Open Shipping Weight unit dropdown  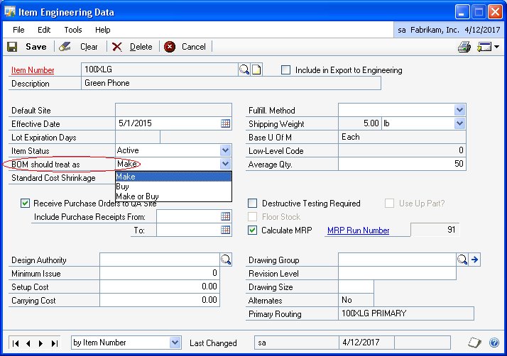(459, 123)
